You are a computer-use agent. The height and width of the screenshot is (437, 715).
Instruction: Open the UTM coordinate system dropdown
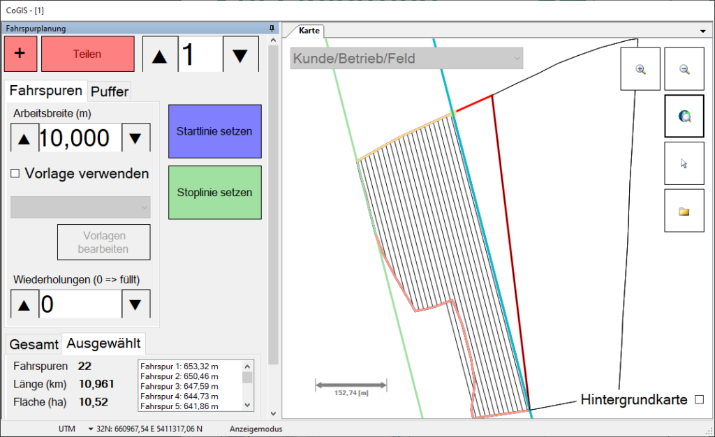coord(91,429)
